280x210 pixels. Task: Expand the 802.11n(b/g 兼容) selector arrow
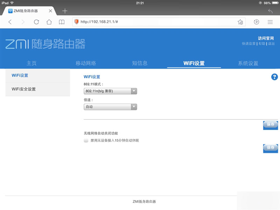click(134, 90)
